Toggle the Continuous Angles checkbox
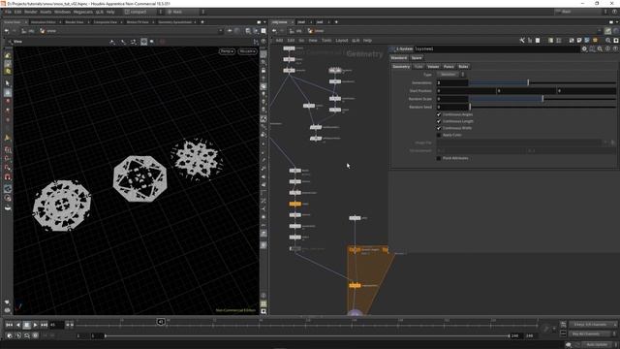 pos(439,114)
